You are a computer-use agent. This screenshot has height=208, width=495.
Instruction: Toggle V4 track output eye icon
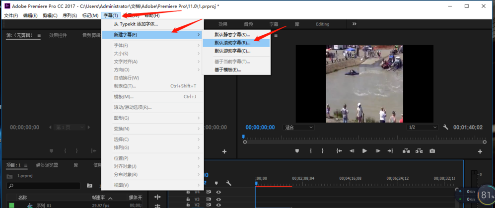(x=218, y=192)
